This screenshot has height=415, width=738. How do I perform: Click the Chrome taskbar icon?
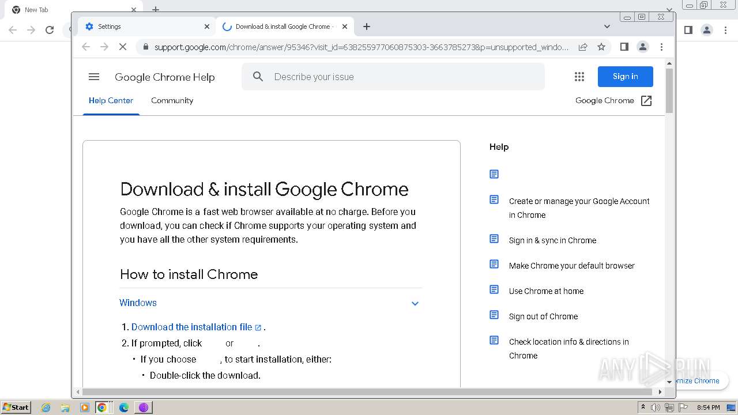click(102, 408)
